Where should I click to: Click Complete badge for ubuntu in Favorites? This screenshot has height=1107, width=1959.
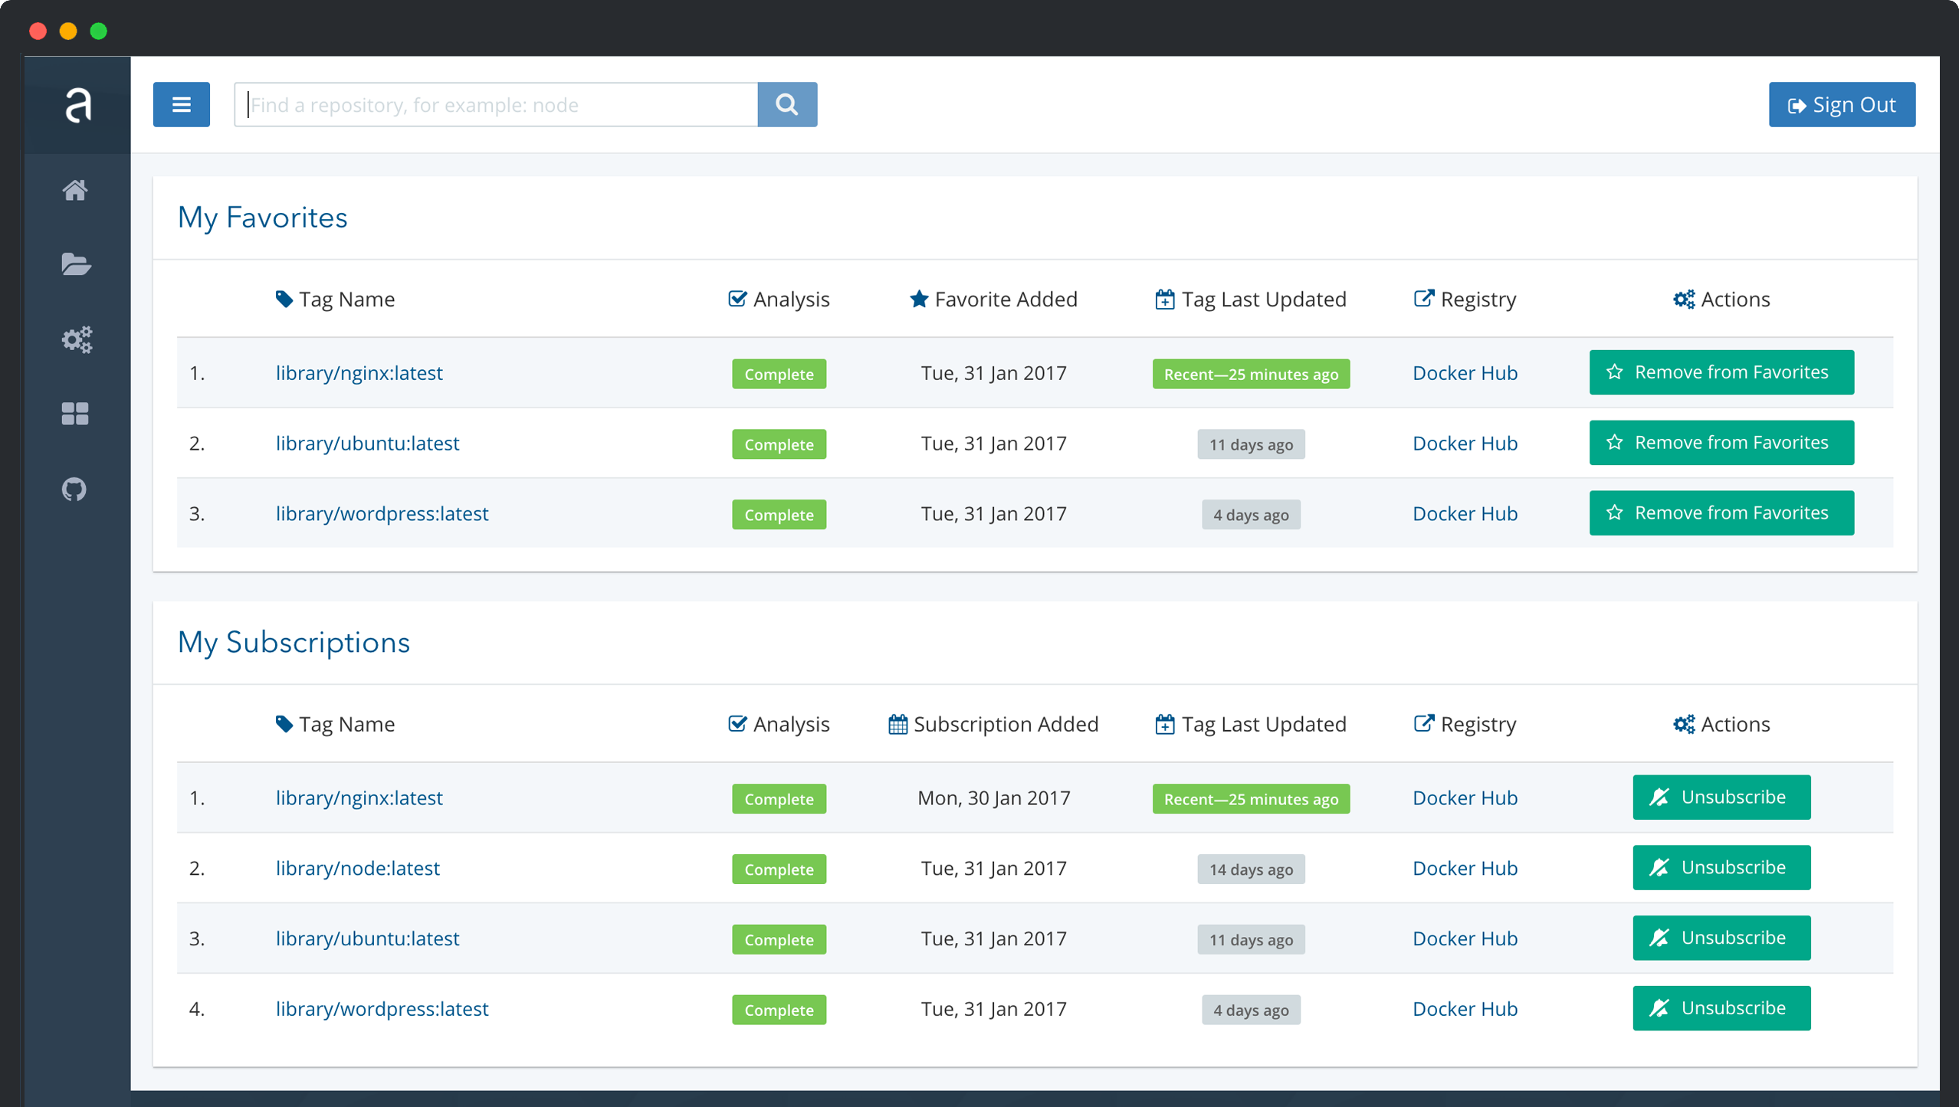point(779,444)
